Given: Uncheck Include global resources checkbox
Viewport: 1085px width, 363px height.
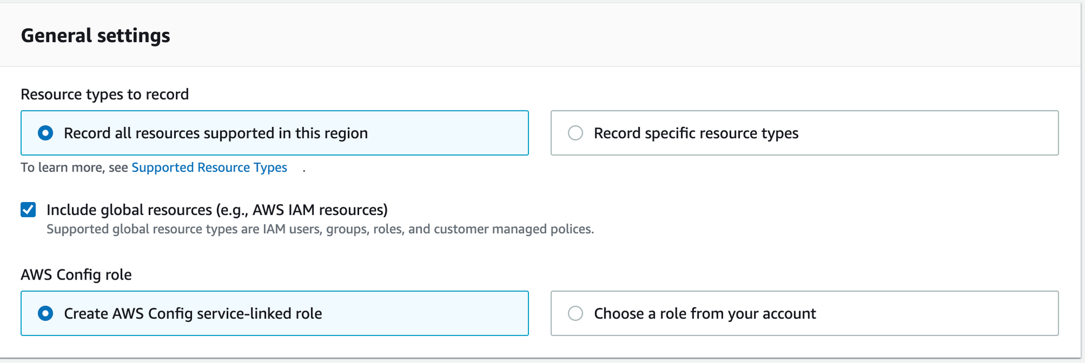Looking at the screenshot, I should click(28, 210).
